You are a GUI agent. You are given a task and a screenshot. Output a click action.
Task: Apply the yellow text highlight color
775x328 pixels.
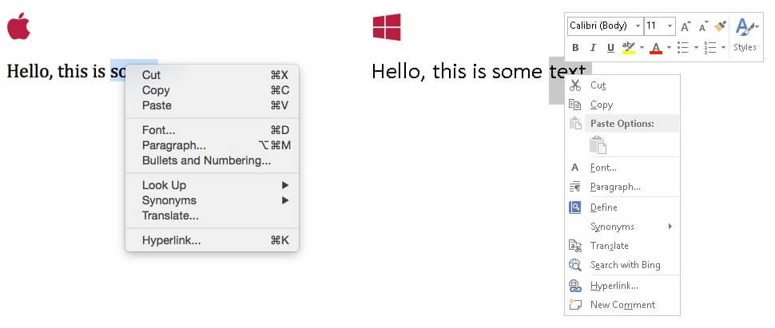coord(628,47)
